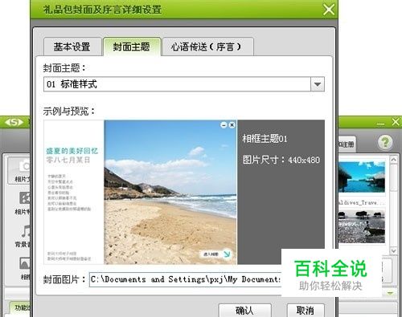Viewport: 402px width, 317px height.
Task: Click the 零八七月某日 date text
Action: (68, 160)
